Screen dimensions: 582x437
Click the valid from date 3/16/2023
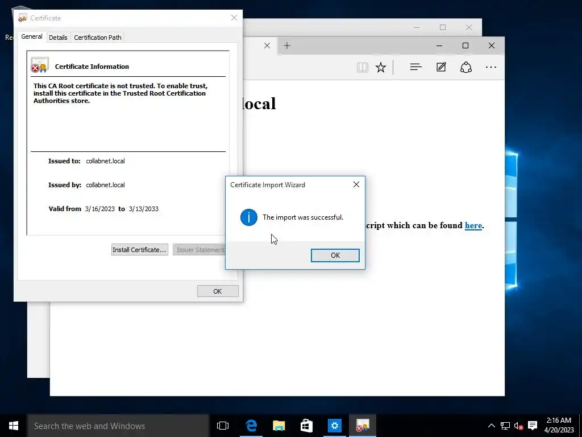click(100, 209)
